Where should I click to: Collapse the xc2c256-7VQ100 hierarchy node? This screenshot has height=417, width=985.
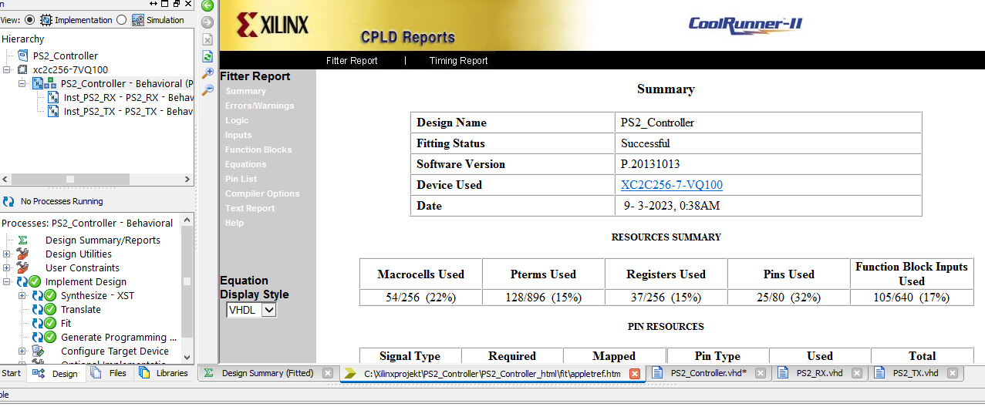(x=7, y=69)
